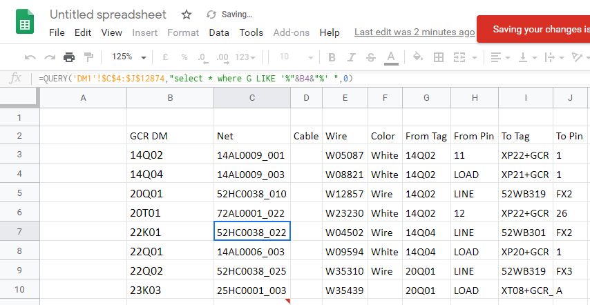Screen dimensions: 590x305
Task: Select the 'From Tag' header cell
Action: pos(426,136)
